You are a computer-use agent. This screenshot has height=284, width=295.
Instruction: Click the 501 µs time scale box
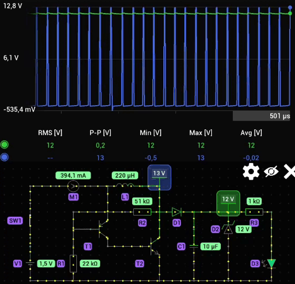tap(261, 116)
